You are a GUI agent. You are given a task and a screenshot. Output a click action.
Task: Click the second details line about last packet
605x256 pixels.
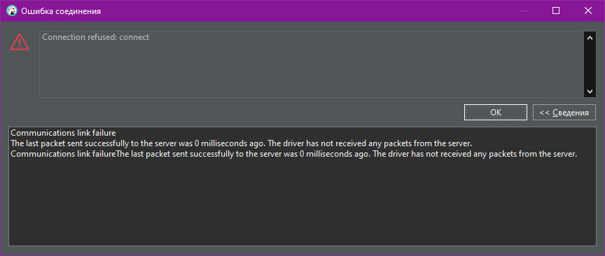point(242,144)
